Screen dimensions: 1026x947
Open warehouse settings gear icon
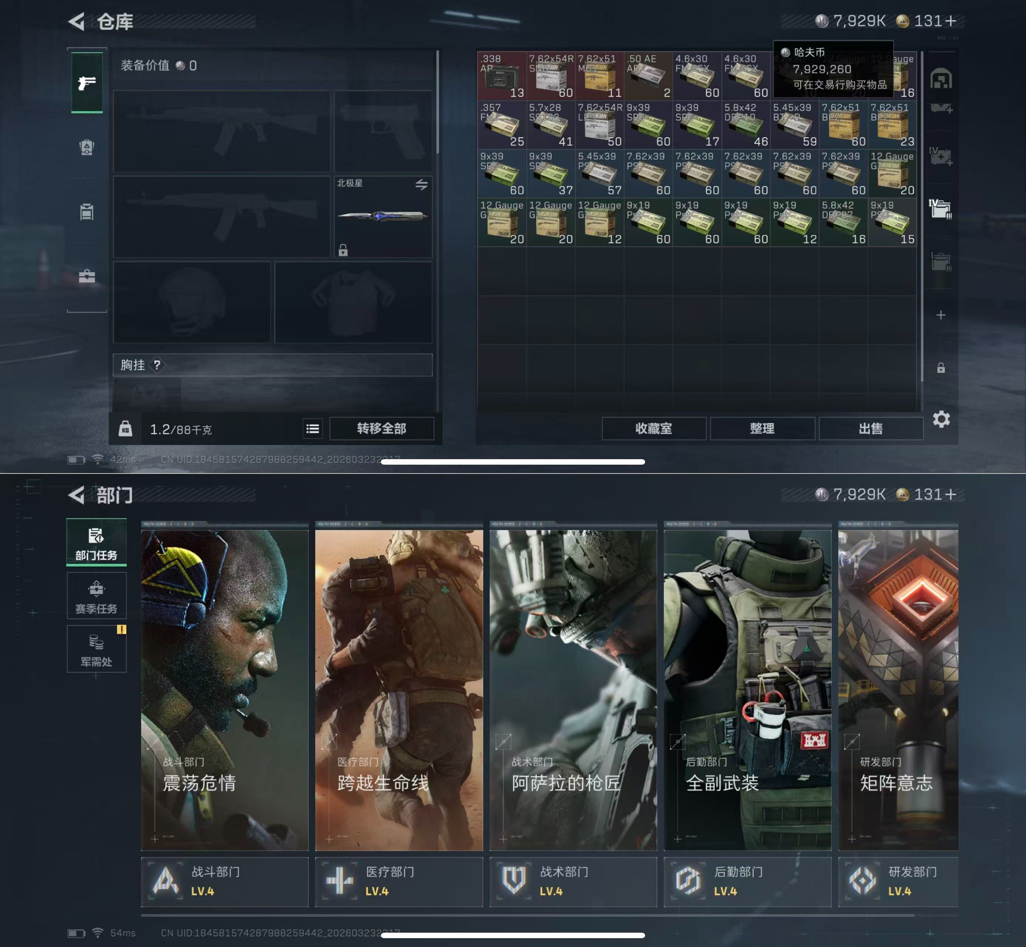tap(941, 419)
